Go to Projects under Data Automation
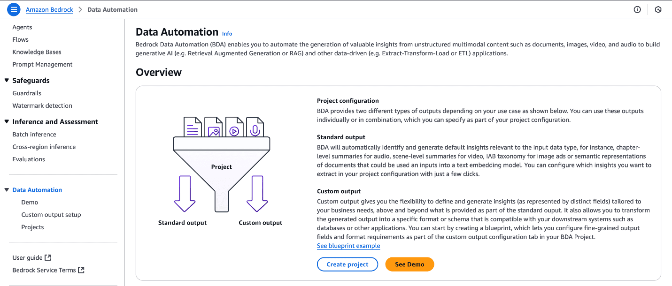This screenshot has width=672, height=286. point(32,227)
